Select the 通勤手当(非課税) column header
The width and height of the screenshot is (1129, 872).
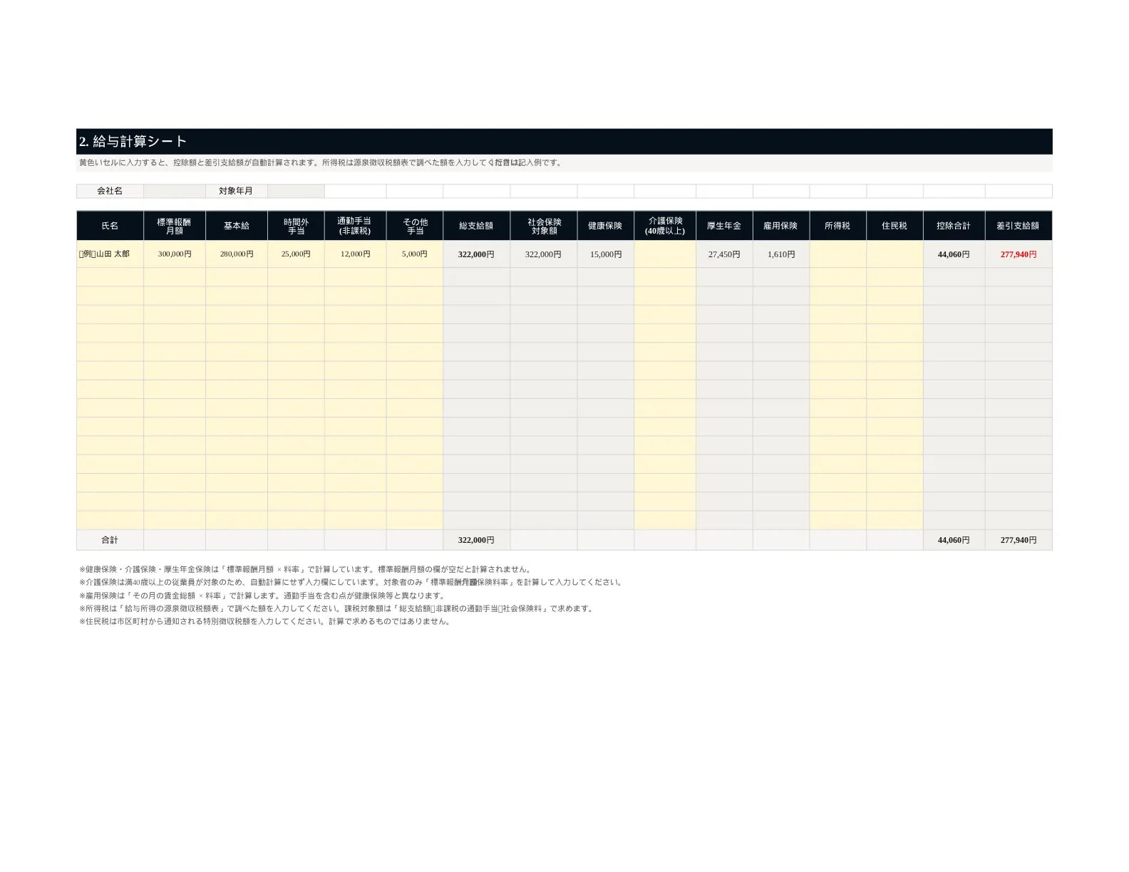(355, 226)
